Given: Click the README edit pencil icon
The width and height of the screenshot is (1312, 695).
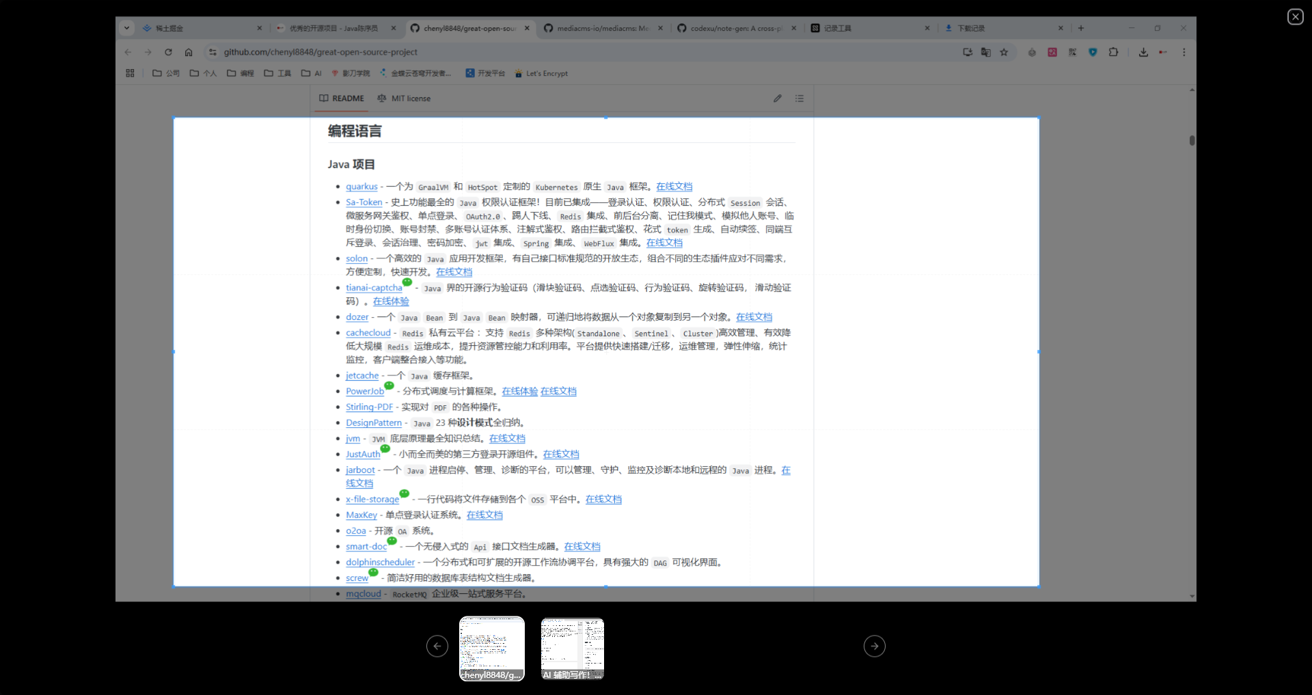Looking at the screenshot, I should coord(778,98).
